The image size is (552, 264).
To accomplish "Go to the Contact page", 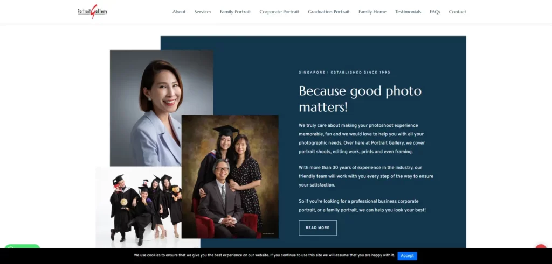I will click(x=458, y=12).
